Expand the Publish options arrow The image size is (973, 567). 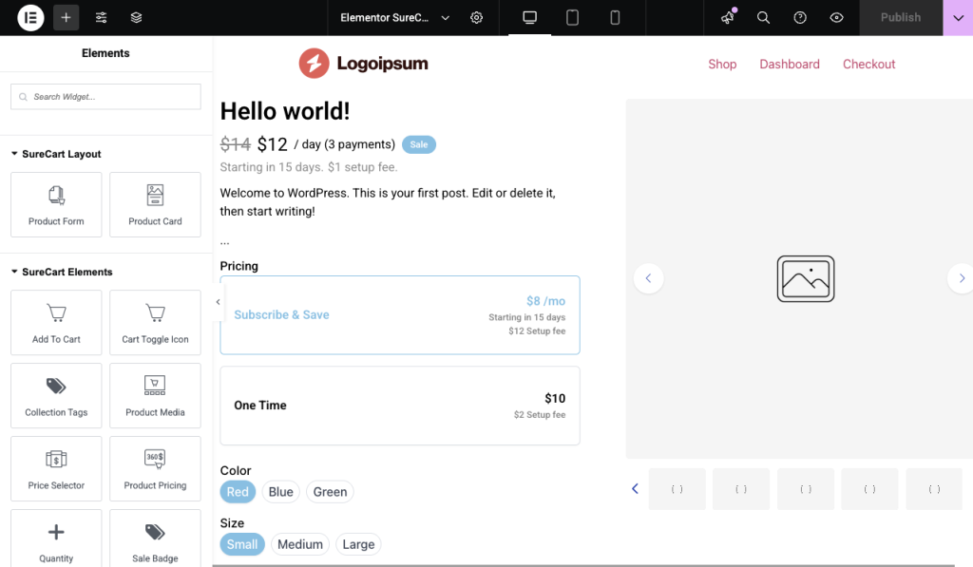[957, 18]
